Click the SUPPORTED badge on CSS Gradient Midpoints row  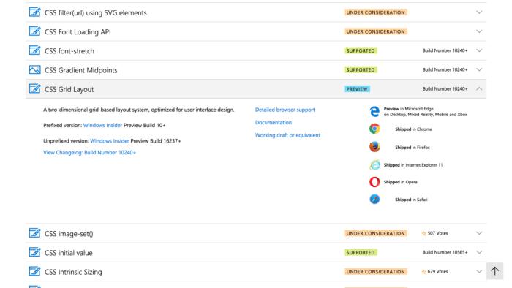pyautogui.click(x=361, y=69)
